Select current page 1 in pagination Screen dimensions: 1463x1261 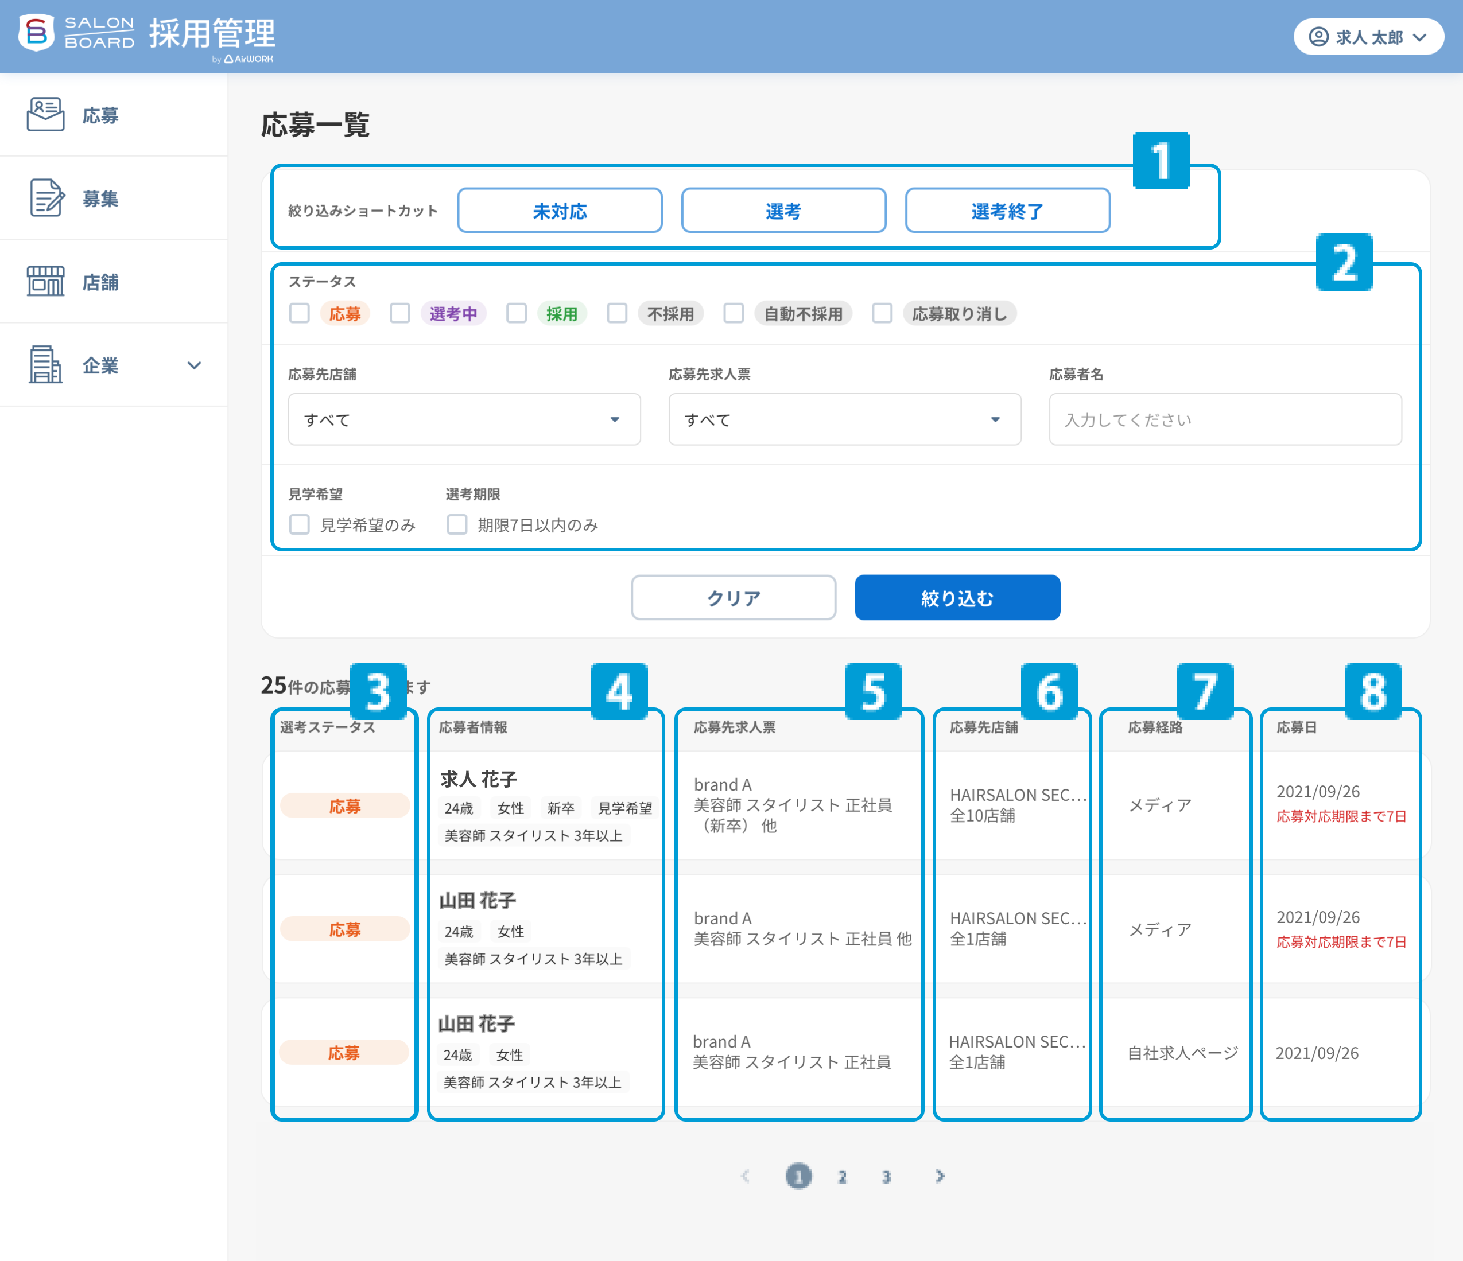point(798,1176)
